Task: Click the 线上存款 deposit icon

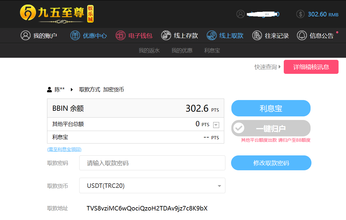Action: 166,35
